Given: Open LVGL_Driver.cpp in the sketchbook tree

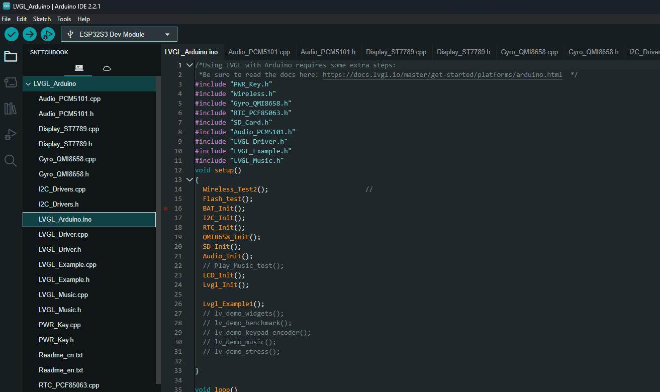Looking at the screenshot, I should pos(89,235).
